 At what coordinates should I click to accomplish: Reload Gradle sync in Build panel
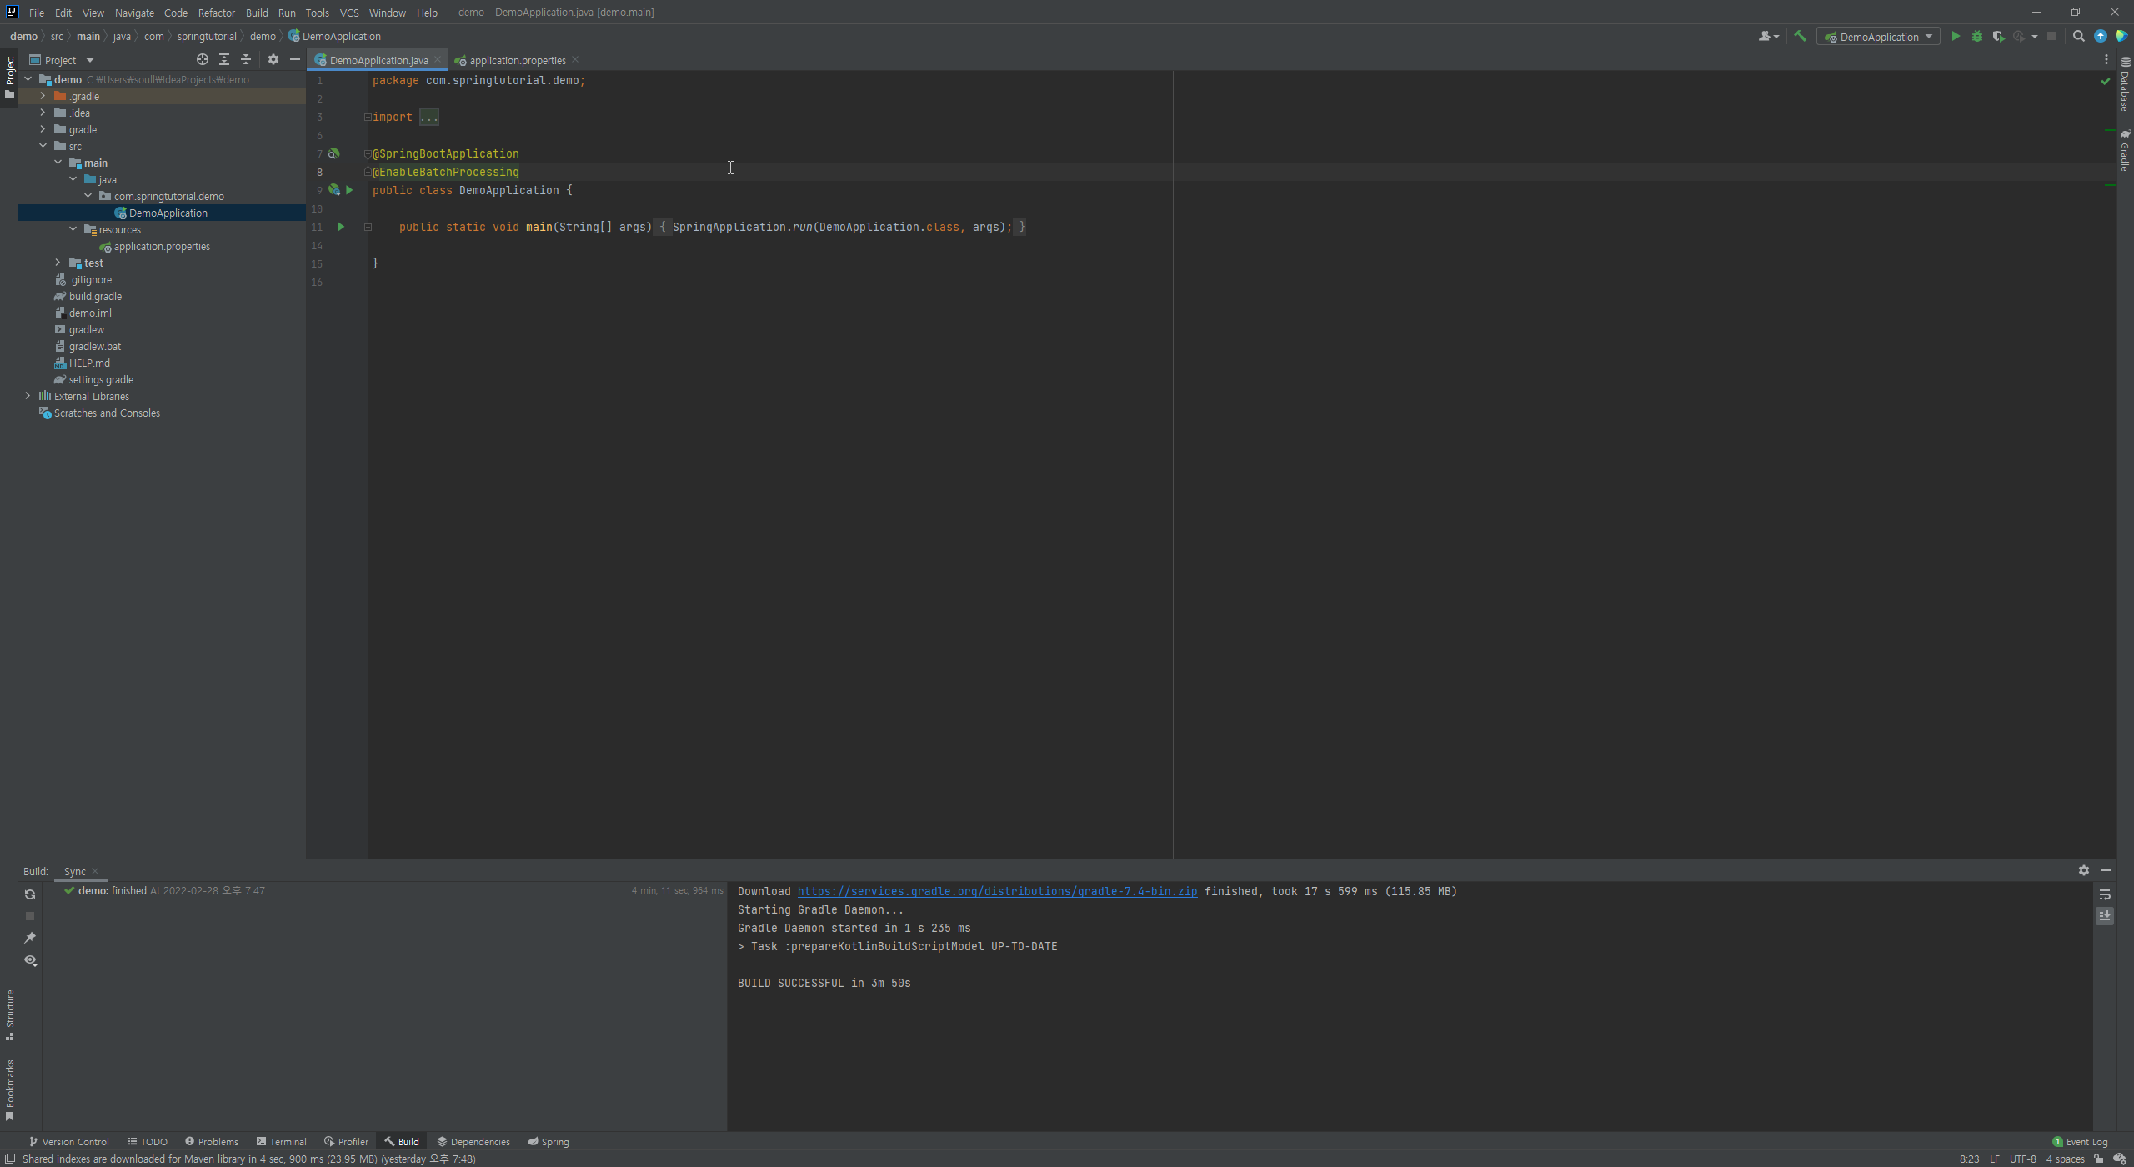[30, 894]
